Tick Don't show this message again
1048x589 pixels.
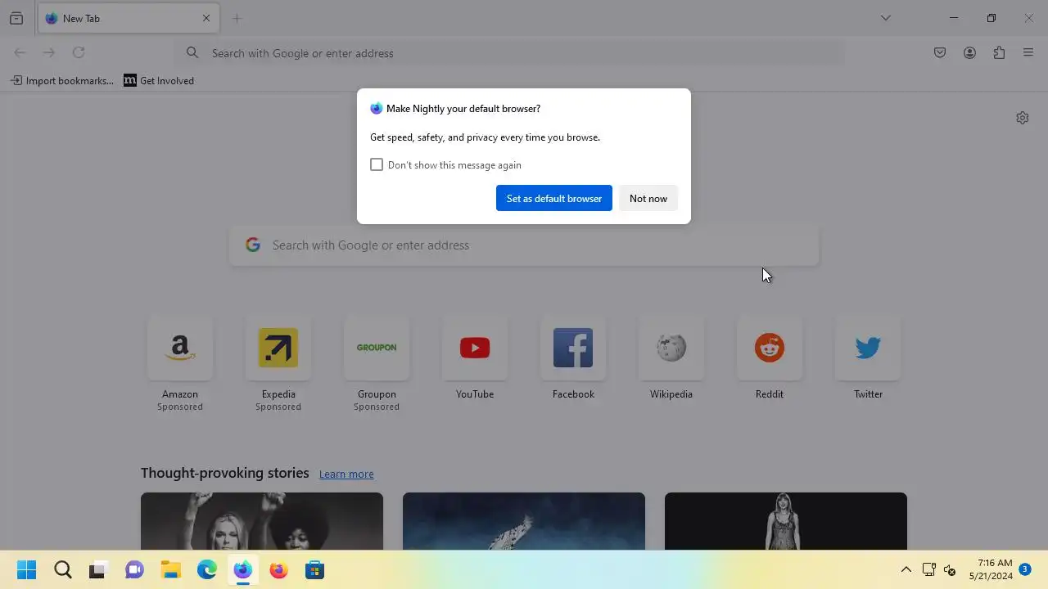pos(377,164)
